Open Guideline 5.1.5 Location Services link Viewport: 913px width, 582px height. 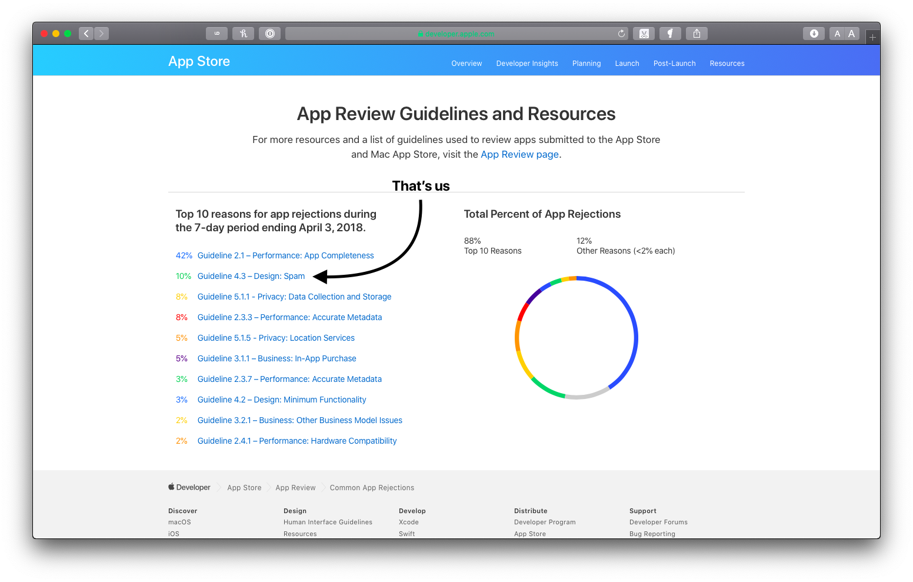276,338
